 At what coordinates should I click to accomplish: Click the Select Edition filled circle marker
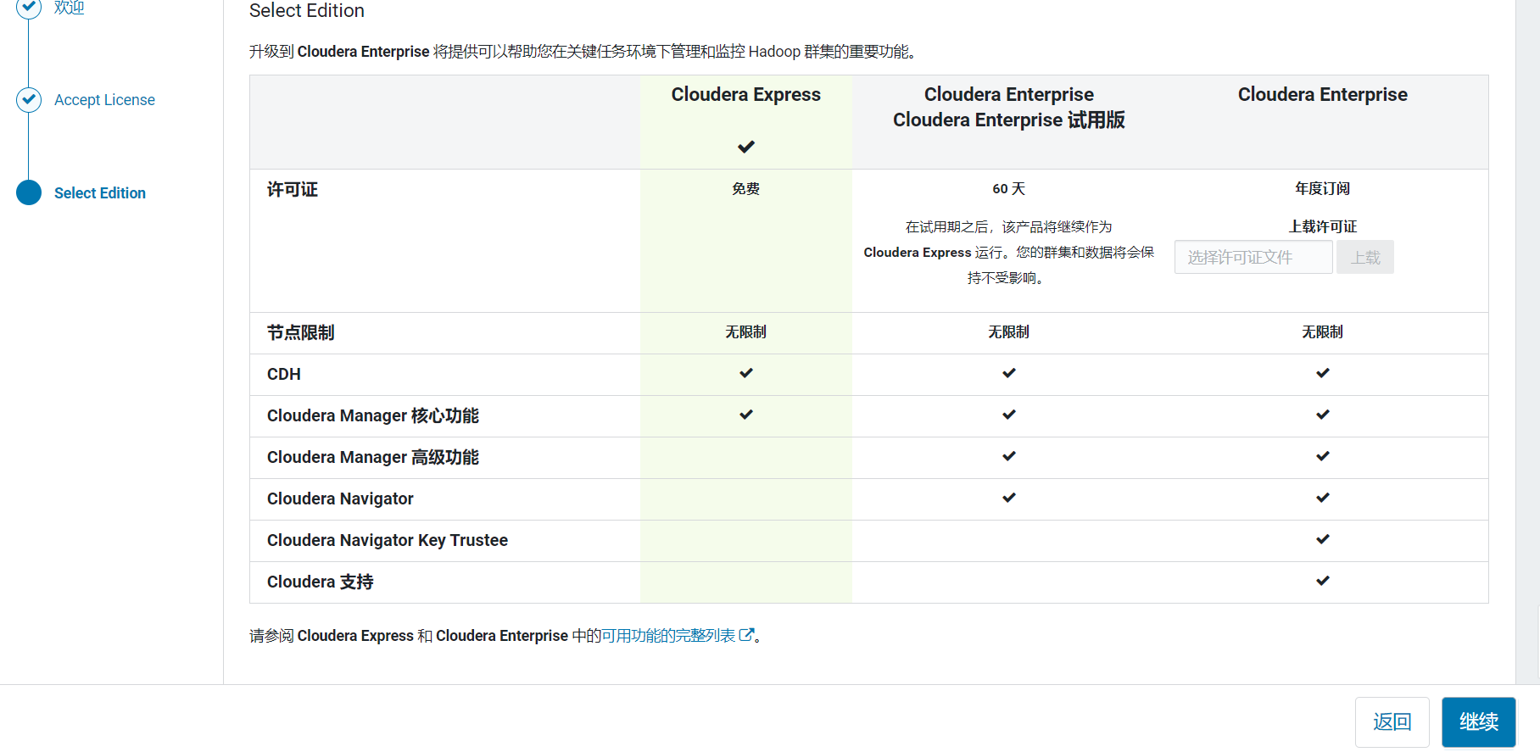[29, 192]
